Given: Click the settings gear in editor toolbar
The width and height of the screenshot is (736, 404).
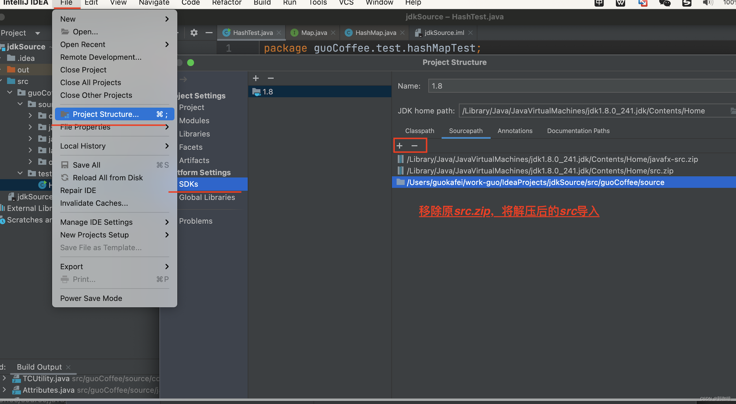Looking at the screenshot, I should (x=194, y=33).
